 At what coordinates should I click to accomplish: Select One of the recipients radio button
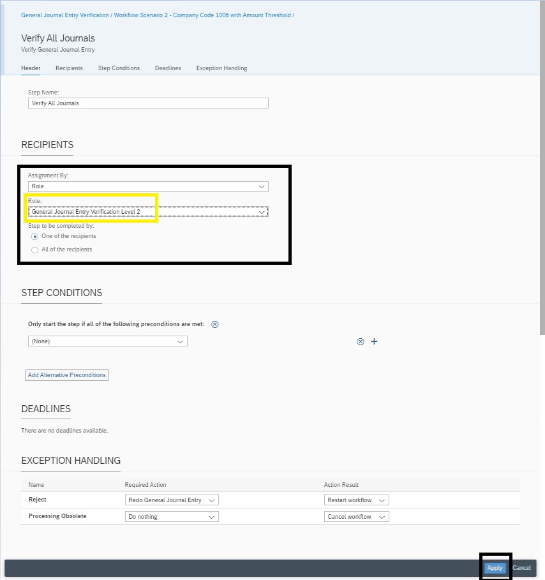34,236
